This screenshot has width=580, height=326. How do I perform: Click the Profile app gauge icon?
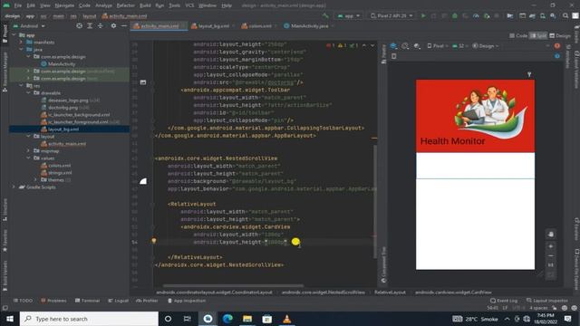click(476, 16)
